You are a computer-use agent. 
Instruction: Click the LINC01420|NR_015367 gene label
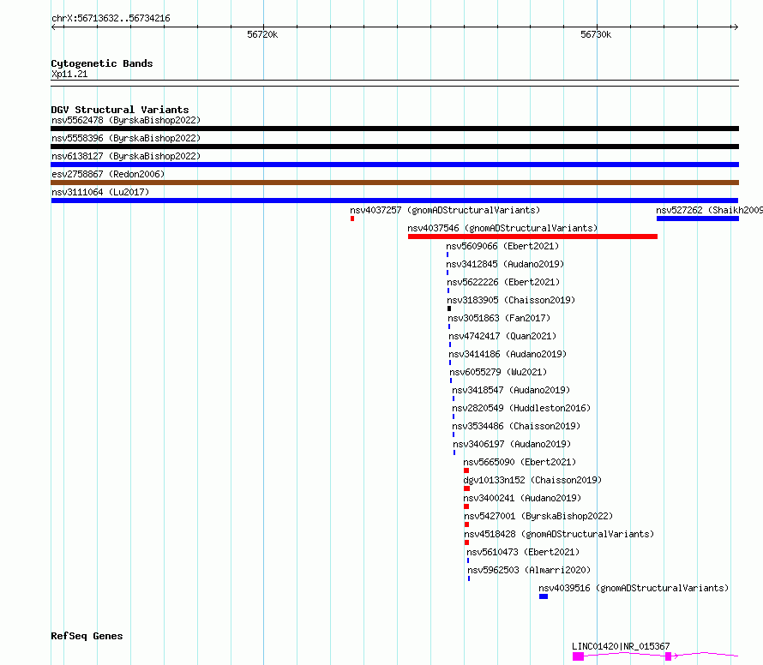tap(621, 646)
